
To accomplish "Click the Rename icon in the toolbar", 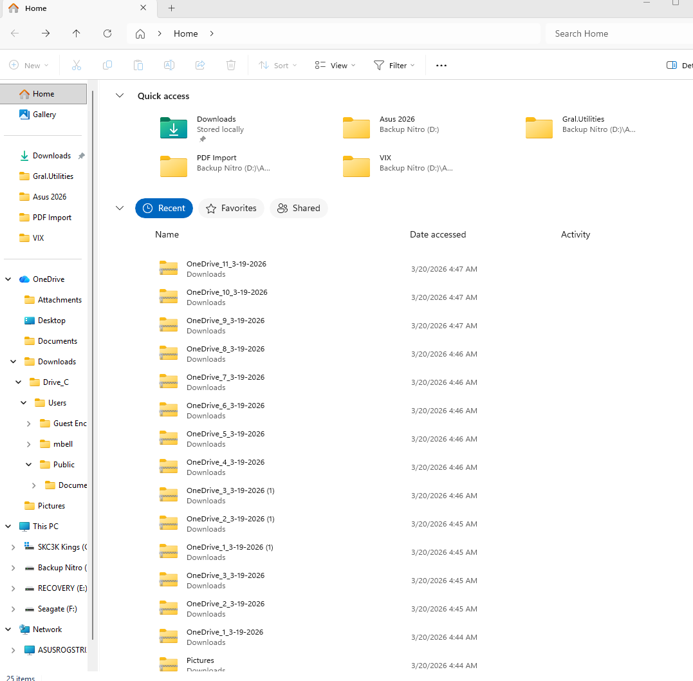I will (169, 66).
